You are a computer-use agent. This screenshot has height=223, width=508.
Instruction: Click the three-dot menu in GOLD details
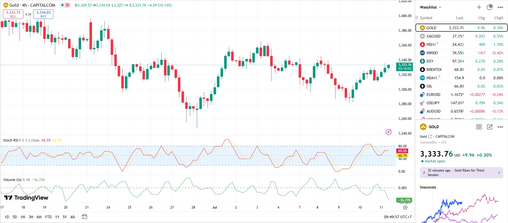[x=500, y=127]
